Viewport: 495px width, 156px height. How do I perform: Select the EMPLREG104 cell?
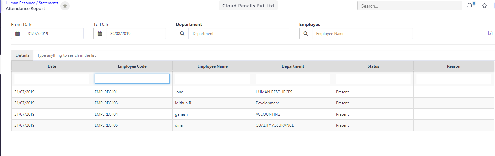(x=132, y=114)
